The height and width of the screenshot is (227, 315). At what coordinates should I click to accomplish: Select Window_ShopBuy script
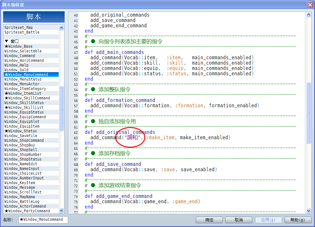coord(31,145)
